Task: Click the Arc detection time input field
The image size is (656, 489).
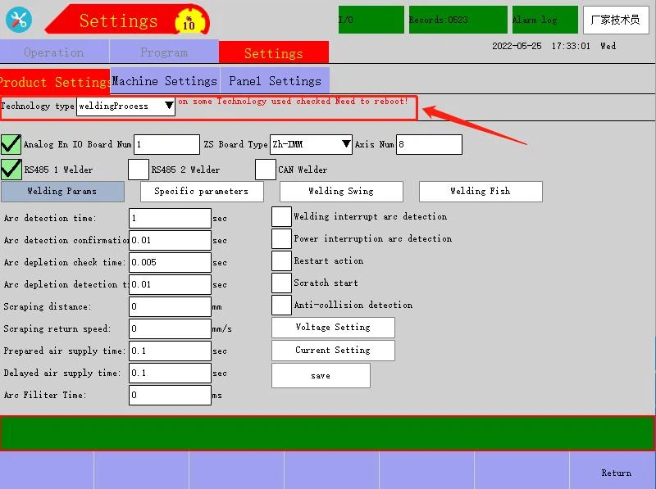Action: point(170,218)
